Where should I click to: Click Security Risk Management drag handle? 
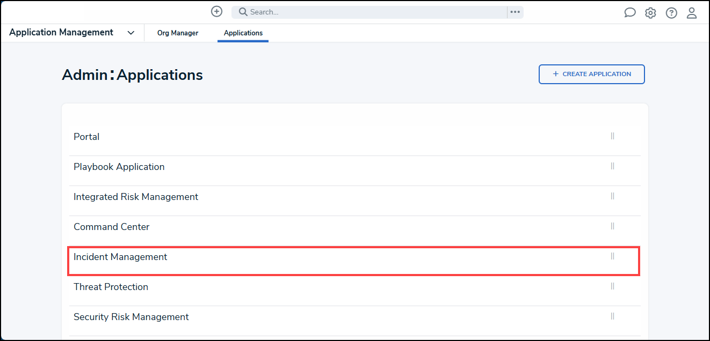coord(612,316)
